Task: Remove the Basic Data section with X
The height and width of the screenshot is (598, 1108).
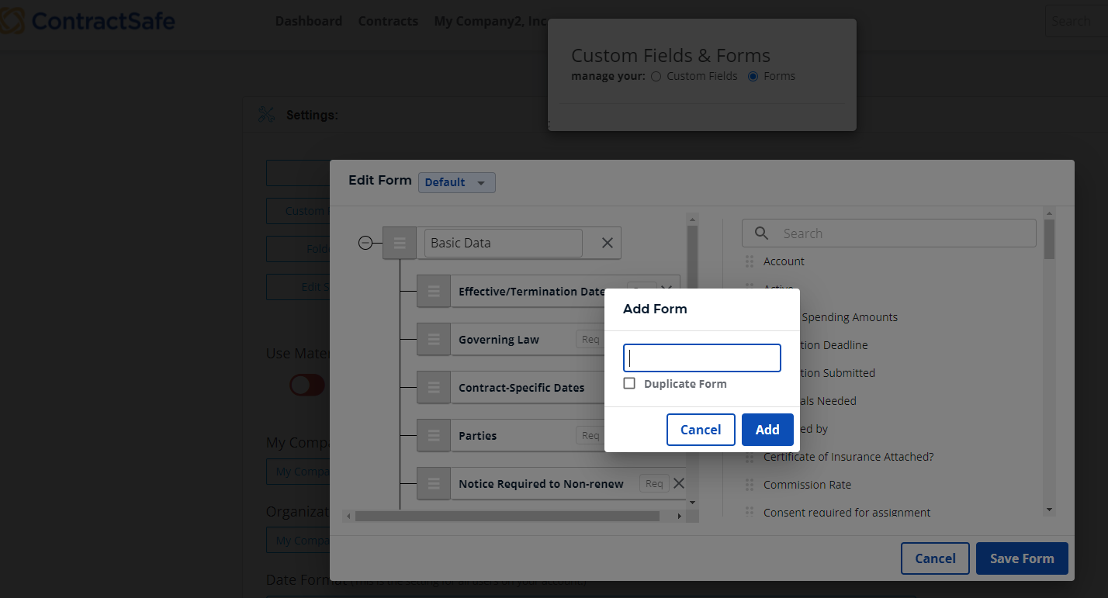Action: (x=608, y=243)
